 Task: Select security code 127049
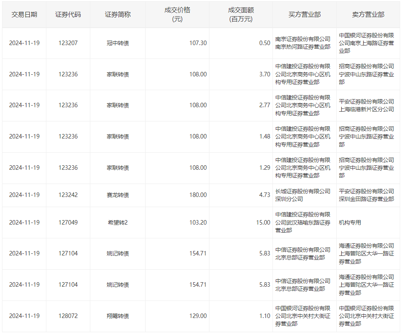[68, 223]
